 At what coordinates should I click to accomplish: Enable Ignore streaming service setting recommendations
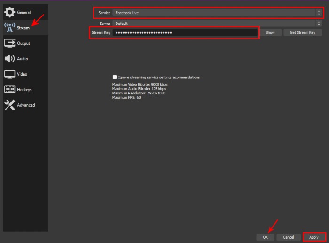click(x=115, y=77)
